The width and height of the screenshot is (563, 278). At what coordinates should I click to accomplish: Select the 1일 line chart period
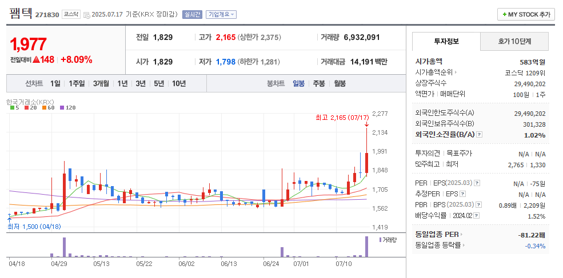(55, 83)
